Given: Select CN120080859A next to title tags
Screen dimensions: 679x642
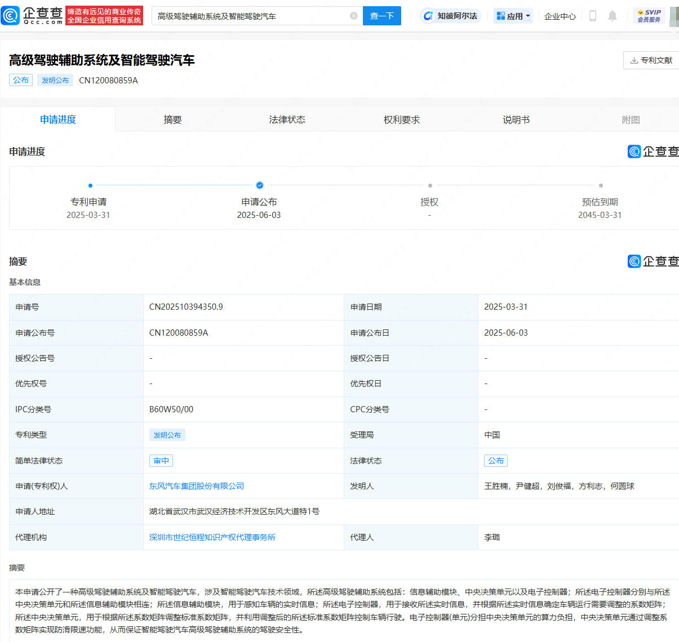Looking at the screenshot, I should [x=108, y=80].
